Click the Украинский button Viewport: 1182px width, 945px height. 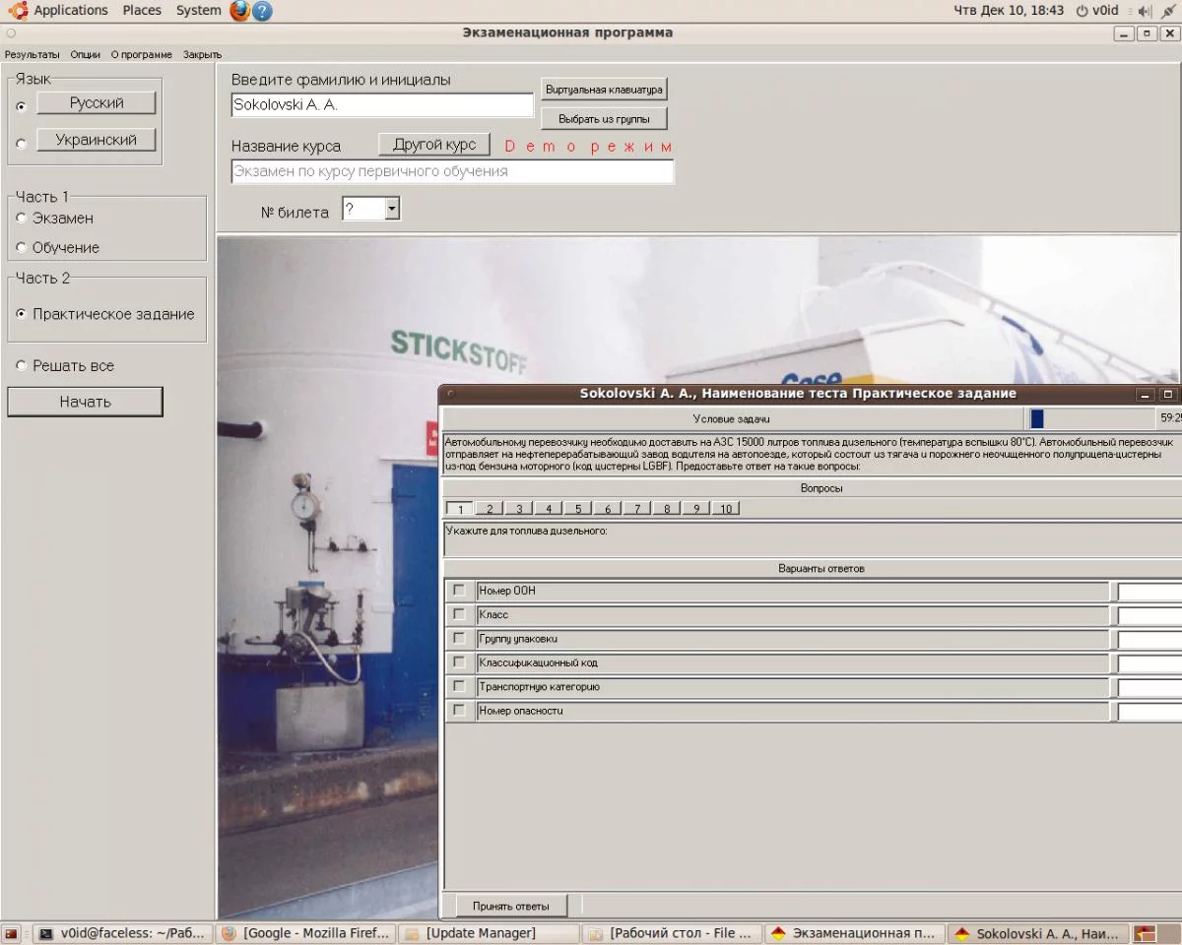click(x=97, y=140)
